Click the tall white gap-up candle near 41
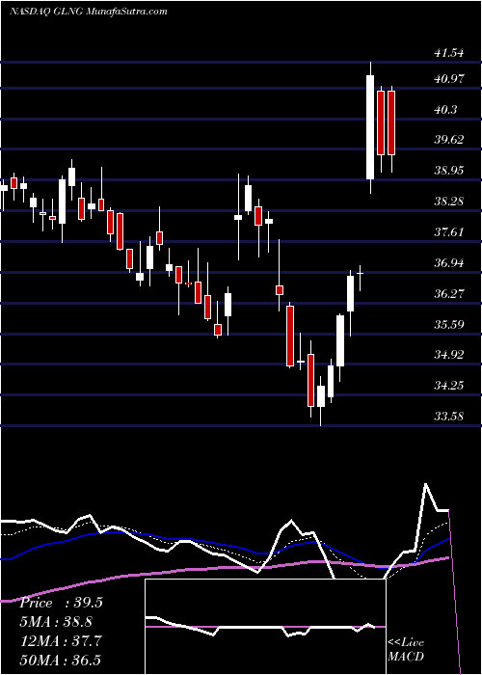Viewport: 482px width, 675px height. (370, 127)
